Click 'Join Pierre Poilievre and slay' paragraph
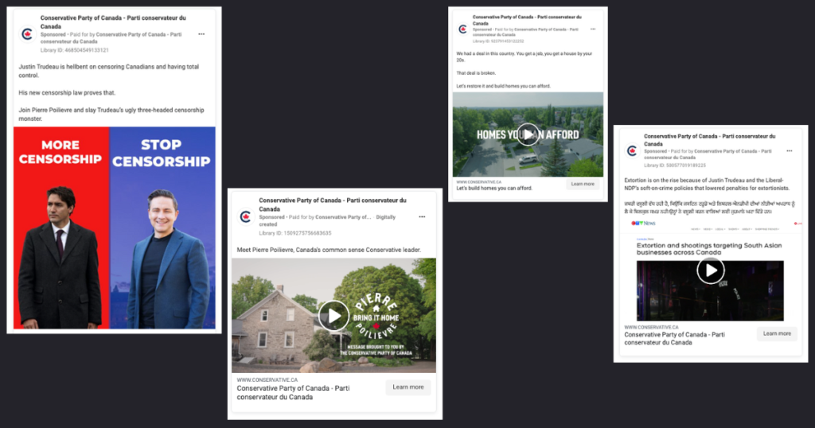The image size is (815, 428). point(111,115)
